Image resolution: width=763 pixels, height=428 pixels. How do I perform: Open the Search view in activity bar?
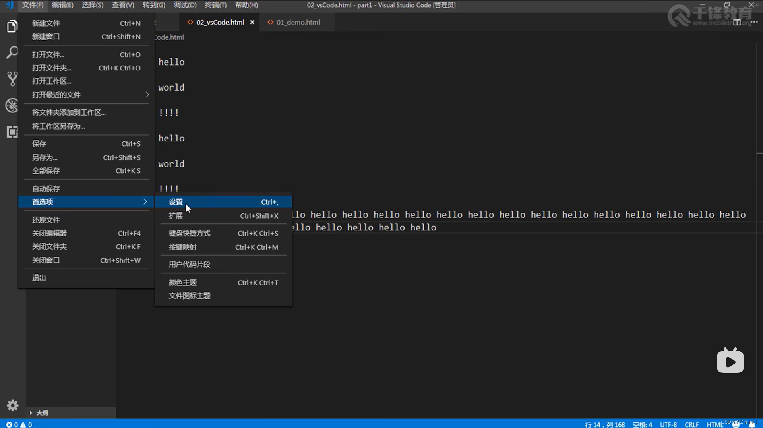click(x=12, y=52)
